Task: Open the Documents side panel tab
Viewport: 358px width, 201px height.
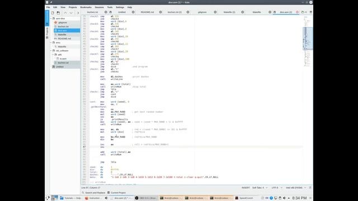Action: click(x=47, y=18)
